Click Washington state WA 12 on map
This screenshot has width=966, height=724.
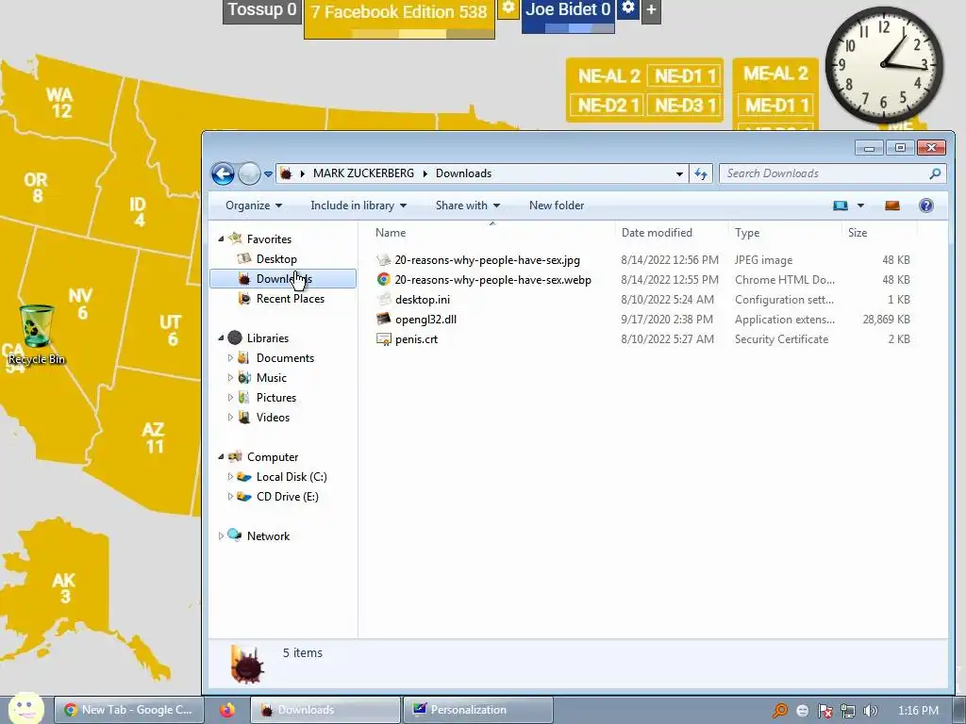60,103
